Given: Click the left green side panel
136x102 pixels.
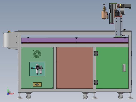Looking at the screenshot, I should 37,68.
